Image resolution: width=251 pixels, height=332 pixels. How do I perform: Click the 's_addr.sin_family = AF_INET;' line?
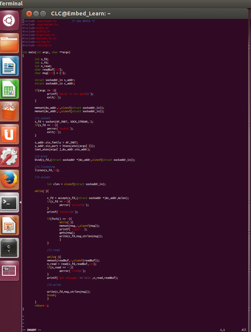tap(56, 143)
